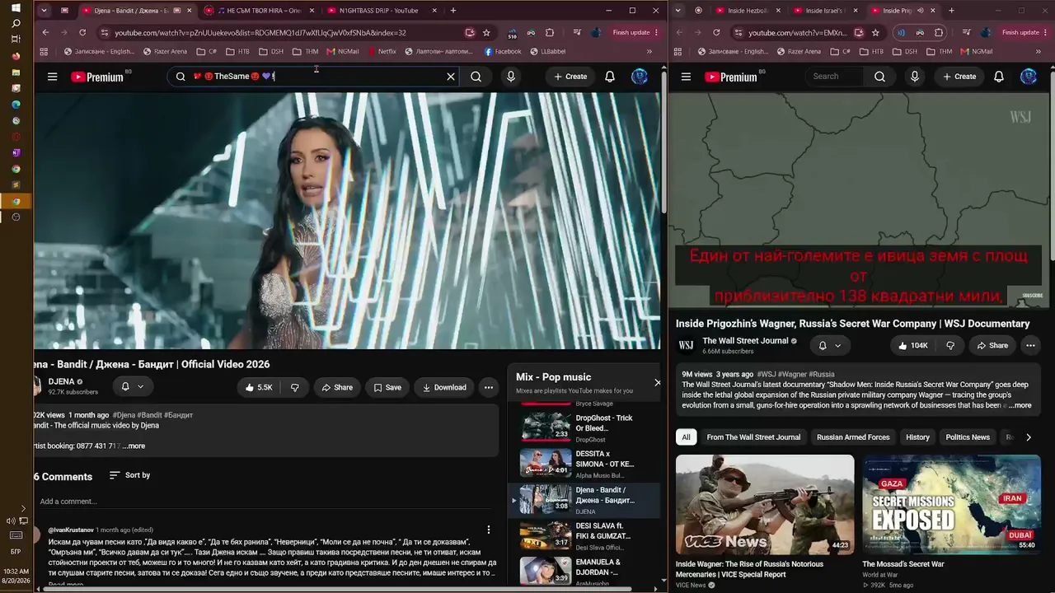Submit the search in the left YouTube window
The image size is (1055, 593).
point(476,77)
